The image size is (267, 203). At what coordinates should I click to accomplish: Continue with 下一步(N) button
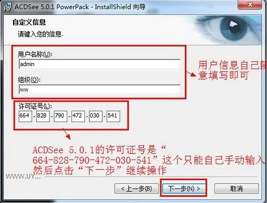[x=184, y=189]
